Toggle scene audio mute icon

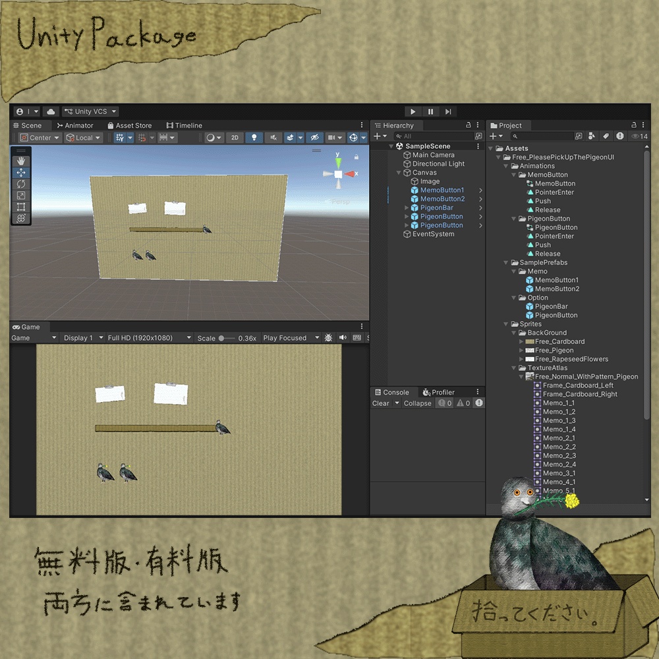(x=273, y=138)
